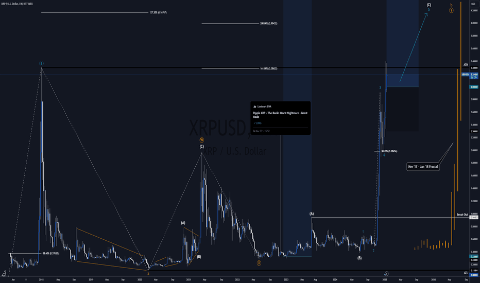The image size is (480, 283).
Task: Select the 200.00% Fibonacci level label
Action: pyautogui.click(x=268, y=23)
